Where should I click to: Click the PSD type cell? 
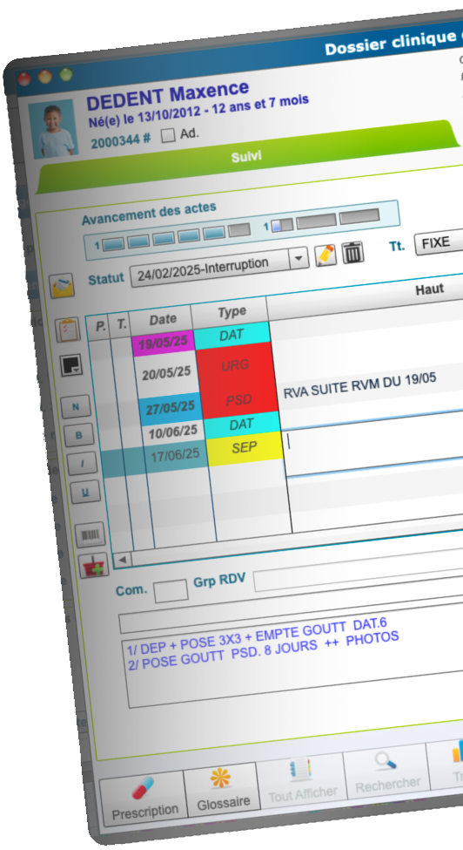[x=238, y=400]
